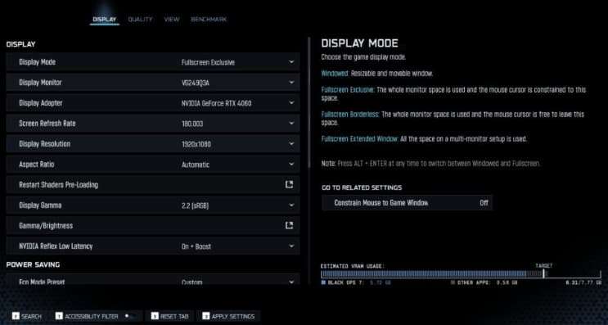Switch to the Display tab
Screen dimensions: 608x325
tap(104, 20)
